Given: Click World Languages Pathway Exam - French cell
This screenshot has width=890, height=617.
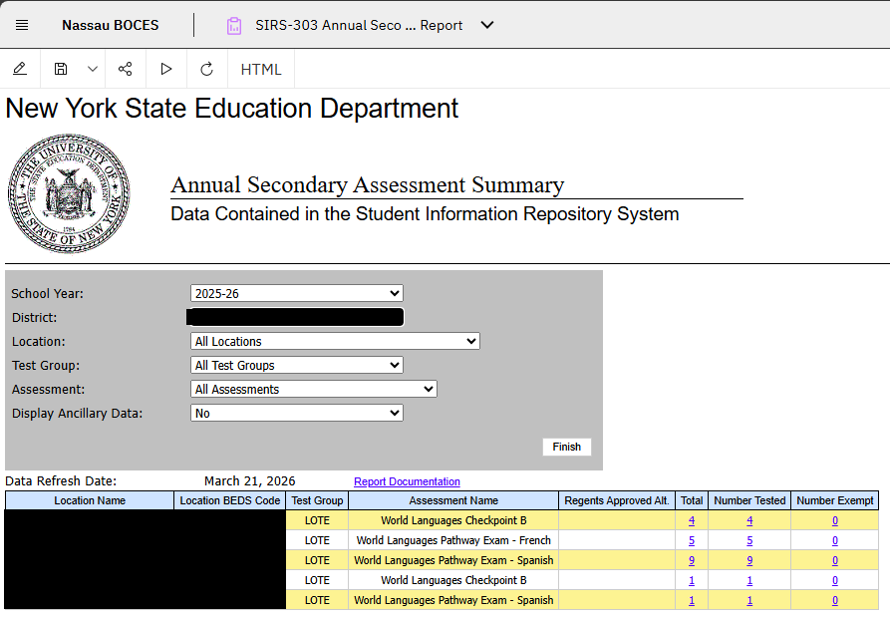Looking at the screenshot, I should tap(453, 540).
